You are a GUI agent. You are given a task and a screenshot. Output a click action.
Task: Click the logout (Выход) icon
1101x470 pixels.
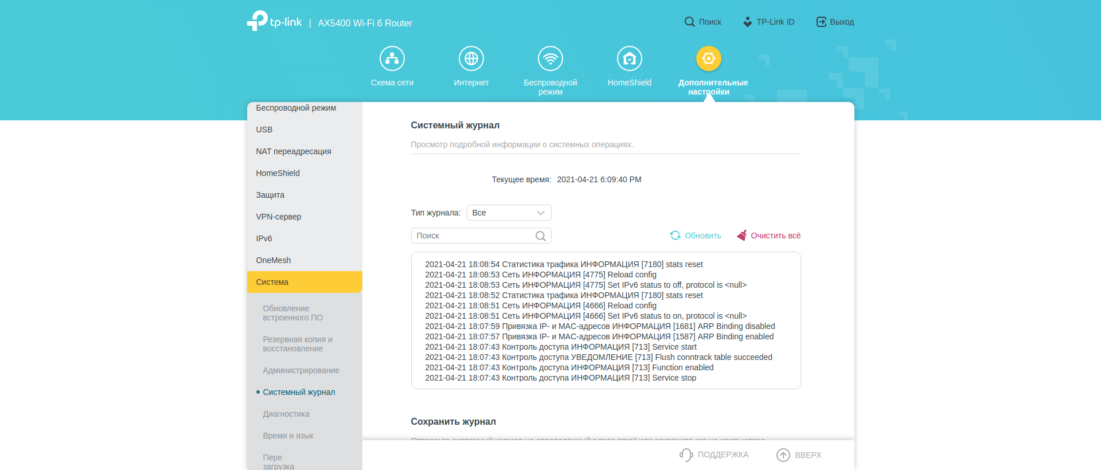[x=821, y=22]
